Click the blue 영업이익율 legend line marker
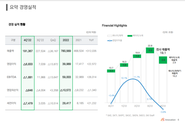The height and width of the screenshot is (125, 185). [x=110, y=41]
